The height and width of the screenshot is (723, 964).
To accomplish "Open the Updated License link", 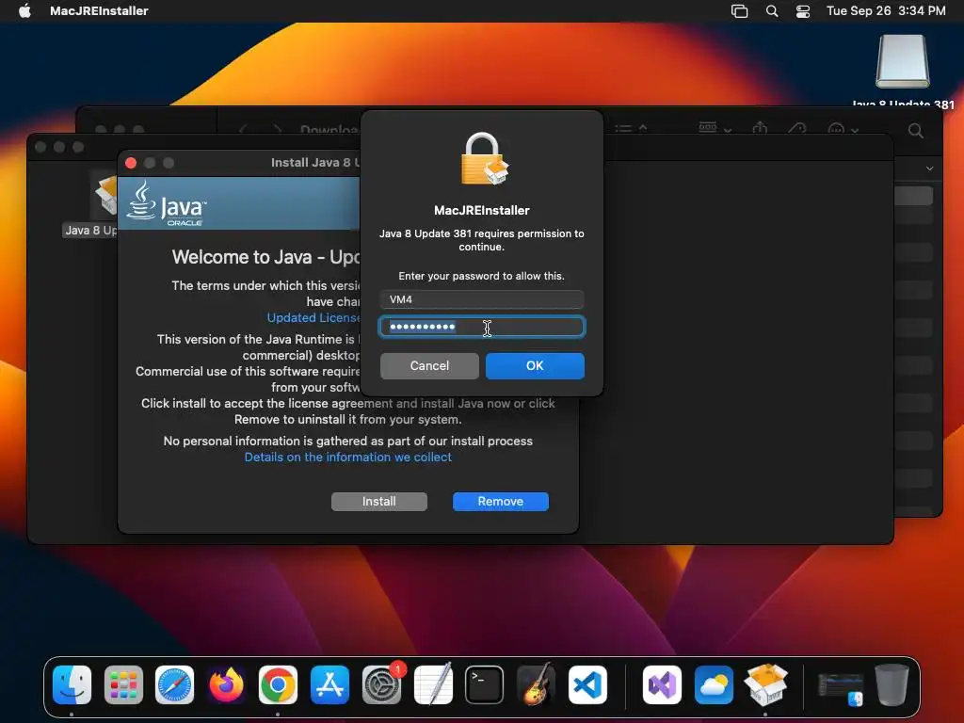I will 313,318.
